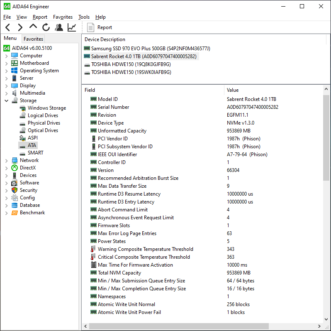Click the Storage disk icon
Image resolution: width=331 pixels, height=331 pixels.
click(15, 100)
